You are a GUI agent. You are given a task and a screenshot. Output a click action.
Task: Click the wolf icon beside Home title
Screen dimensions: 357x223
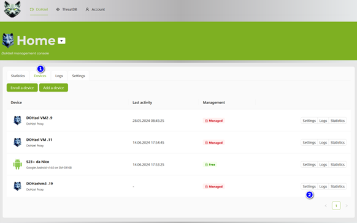point(8,40)
